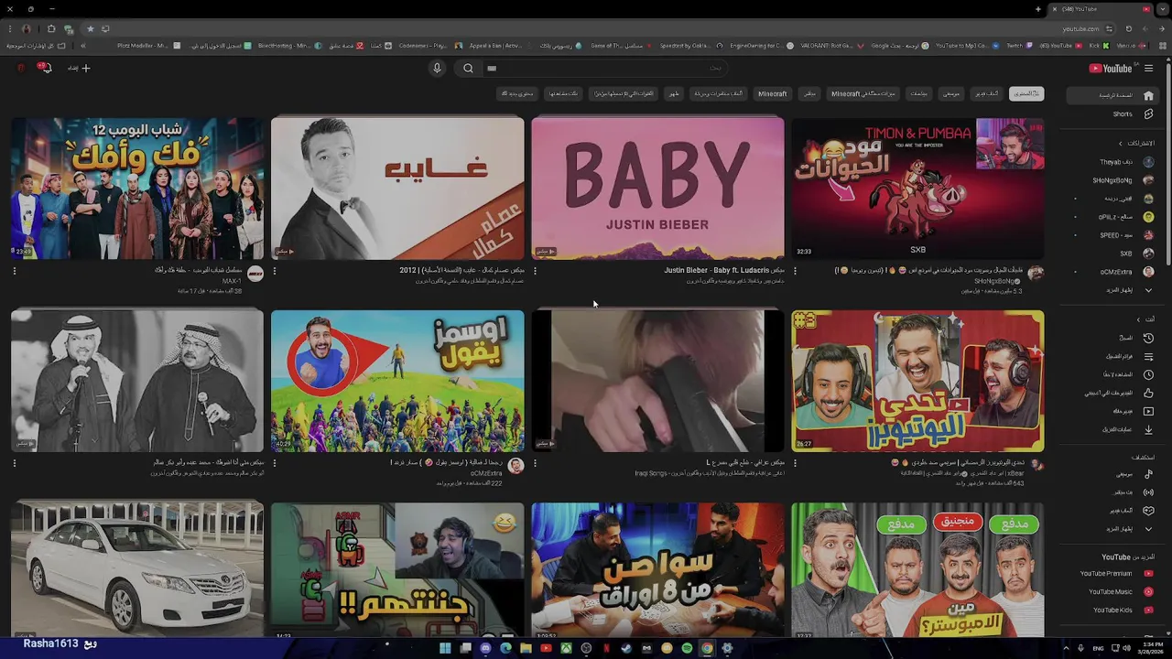Open Gaming explore icon in sidebar
The image size is (1172, 659).
pyautogui.click(x=1148, y=511)
